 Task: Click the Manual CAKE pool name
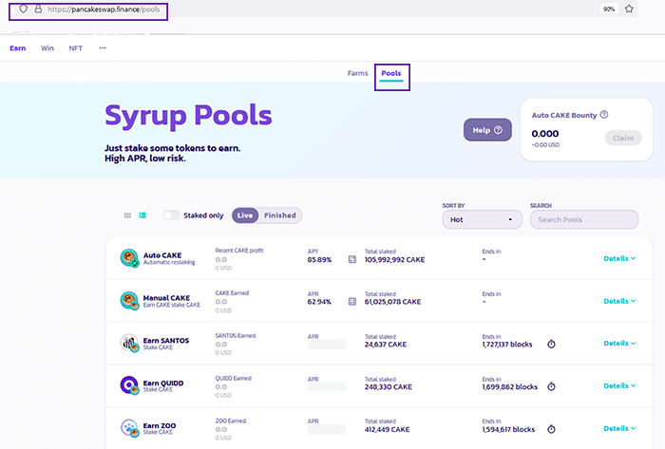click(x=166, y=298)
